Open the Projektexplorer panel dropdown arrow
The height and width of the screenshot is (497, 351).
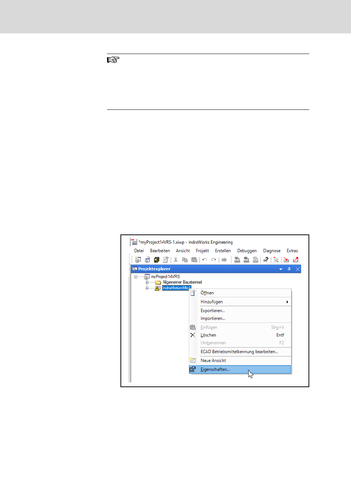pyautogui.click(x=281, y=269)
